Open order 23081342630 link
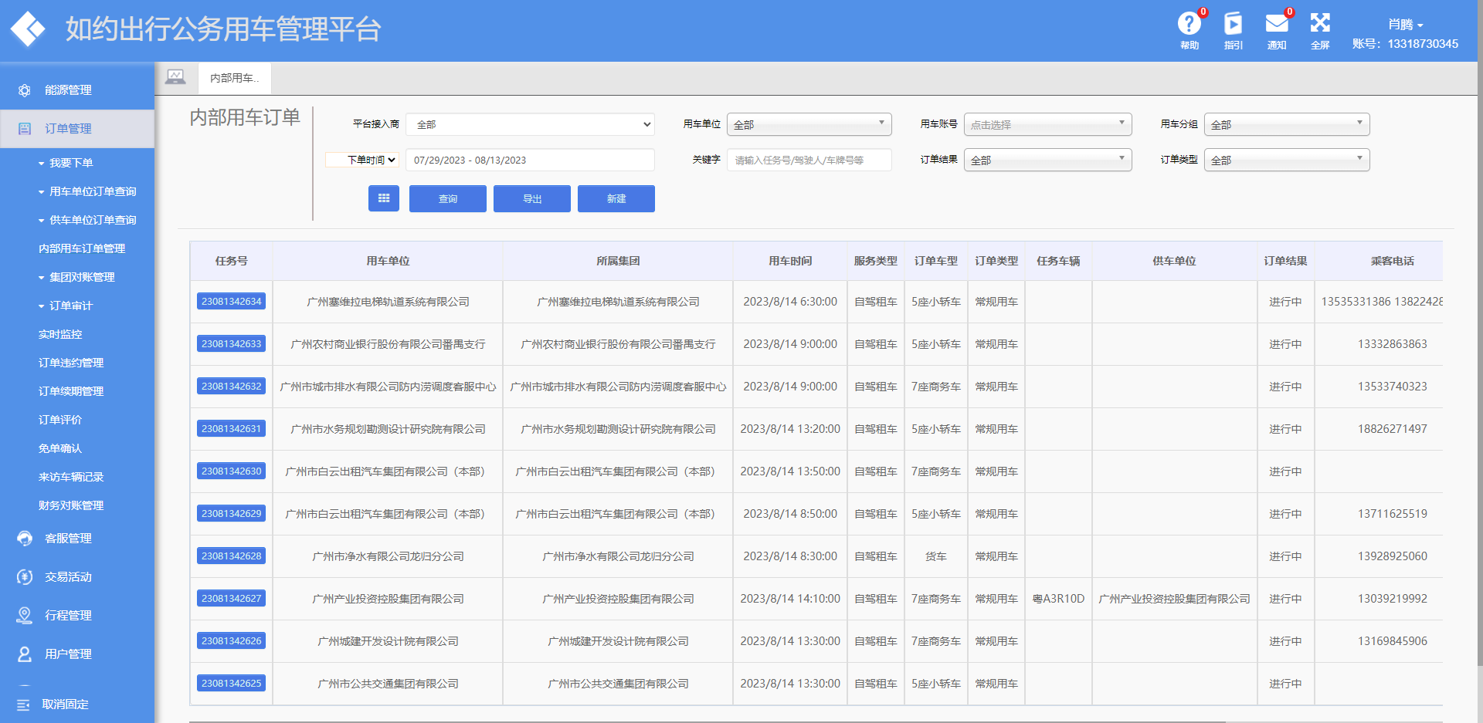This screenshot has width=1483, height=723. point(232,471)
